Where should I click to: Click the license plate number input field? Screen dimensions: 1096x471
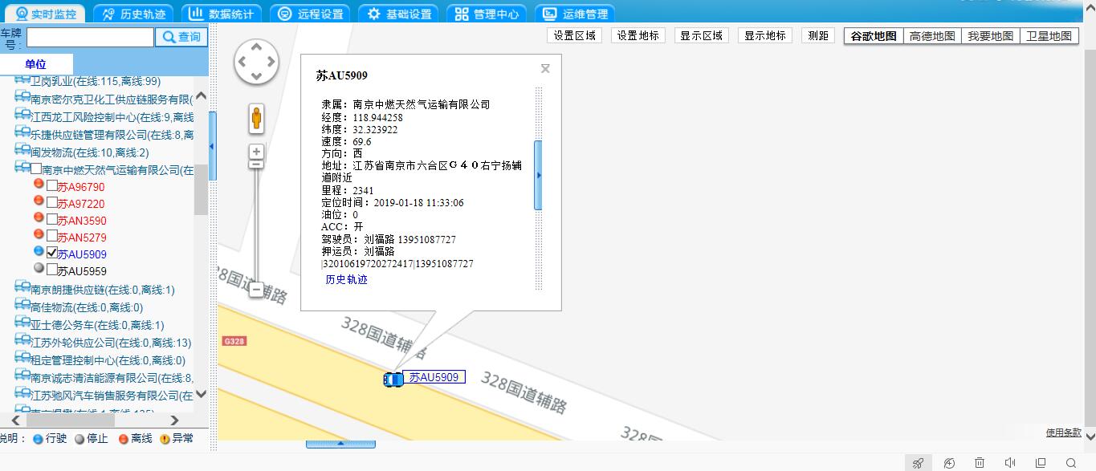coord(90,37)
